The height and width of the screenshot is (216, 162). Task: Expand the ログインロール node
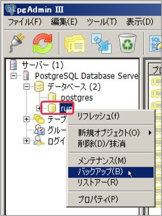click(26, 141)
